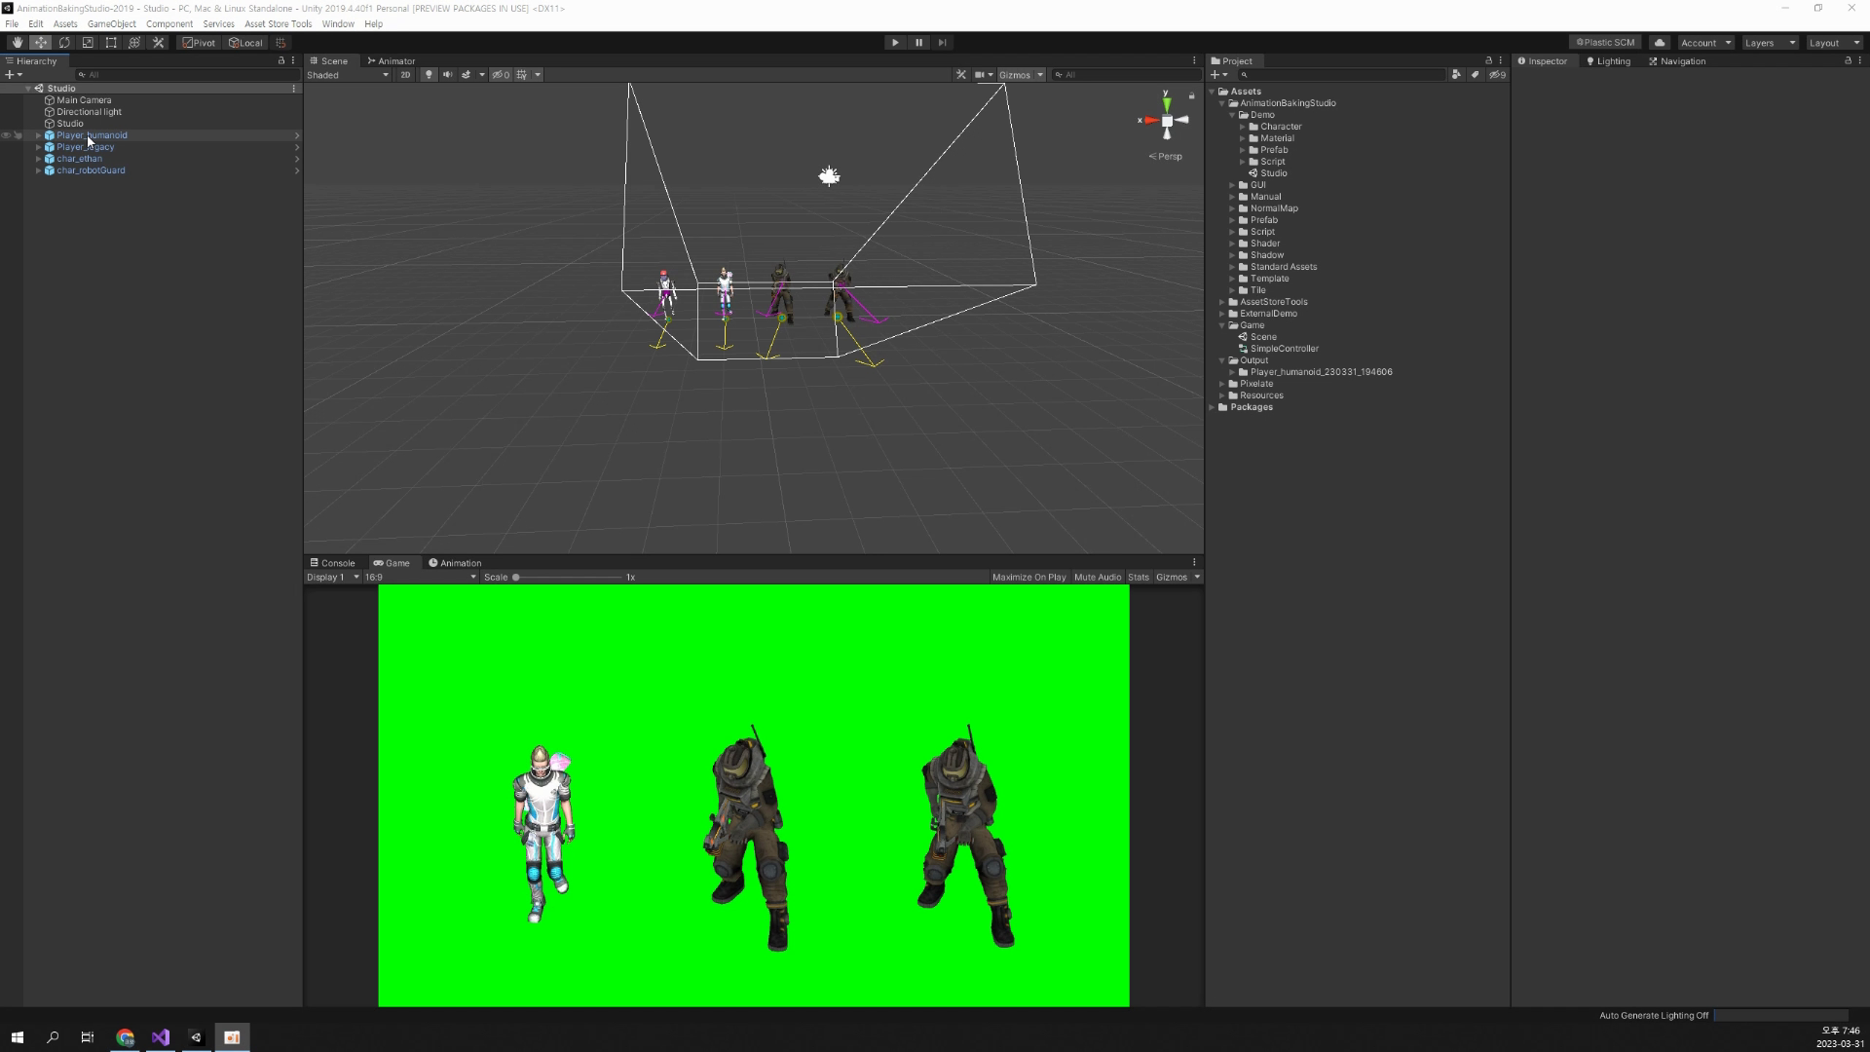Toggle hidden objects visibility counter in Scene
The height and width of the screenshot is (1052, 1870).
point(501,75)
